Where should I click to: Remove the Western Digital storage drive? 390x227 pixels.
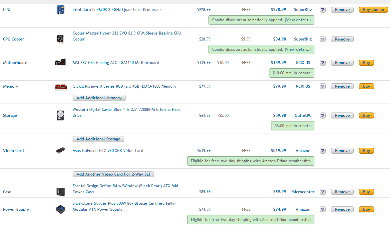pyautogui.click(x=342, y=115)
